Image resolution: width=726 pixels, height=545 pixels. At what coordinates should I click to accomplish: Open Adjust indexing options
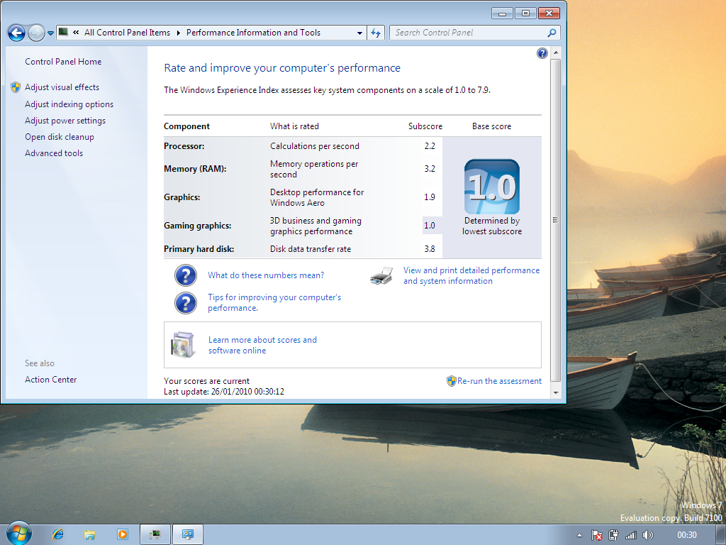coord(69,104)
